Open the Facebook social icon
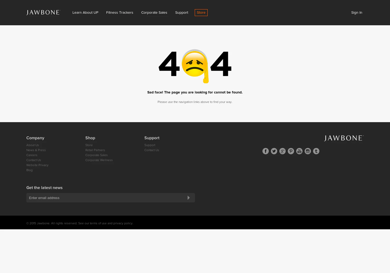 (266, 151)
